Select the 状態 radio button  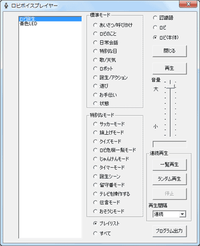pyautogui.click(x=95, y=104)
